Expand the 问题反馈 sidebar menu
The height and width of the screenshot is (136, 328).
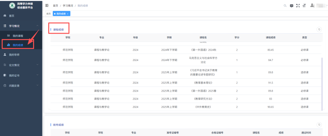pos(37,86)
